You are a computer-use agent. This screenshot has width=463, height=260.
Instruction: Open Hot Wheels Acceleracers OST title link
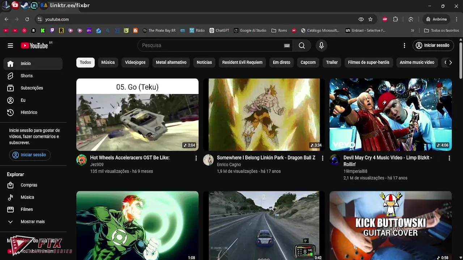[x=130, y=158]
